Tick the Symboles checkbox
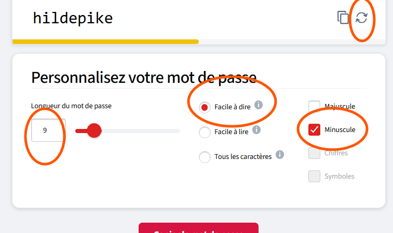 [x=314, y=176]
